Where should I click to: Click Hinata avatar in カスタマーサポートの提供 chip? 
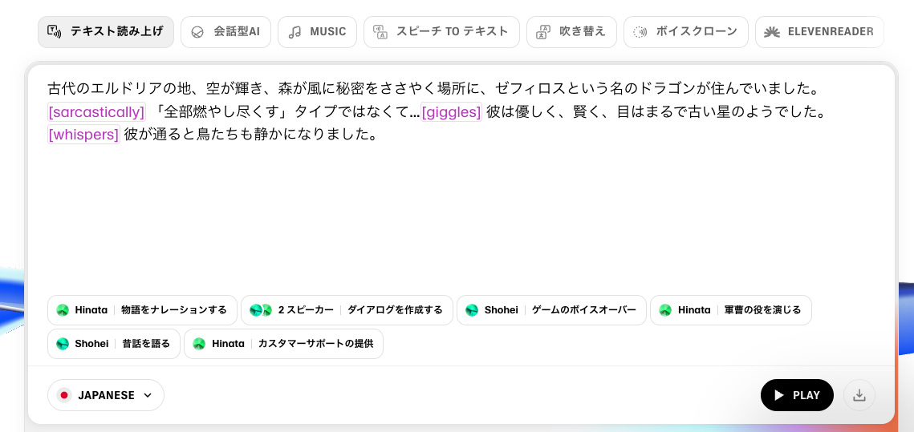point(199,344)
